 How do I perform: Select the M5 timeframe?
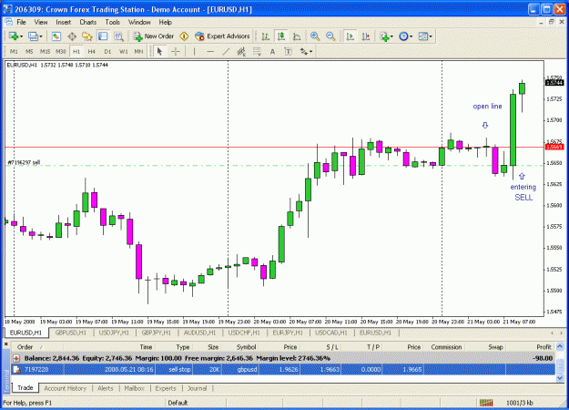[x=29, y=52]
